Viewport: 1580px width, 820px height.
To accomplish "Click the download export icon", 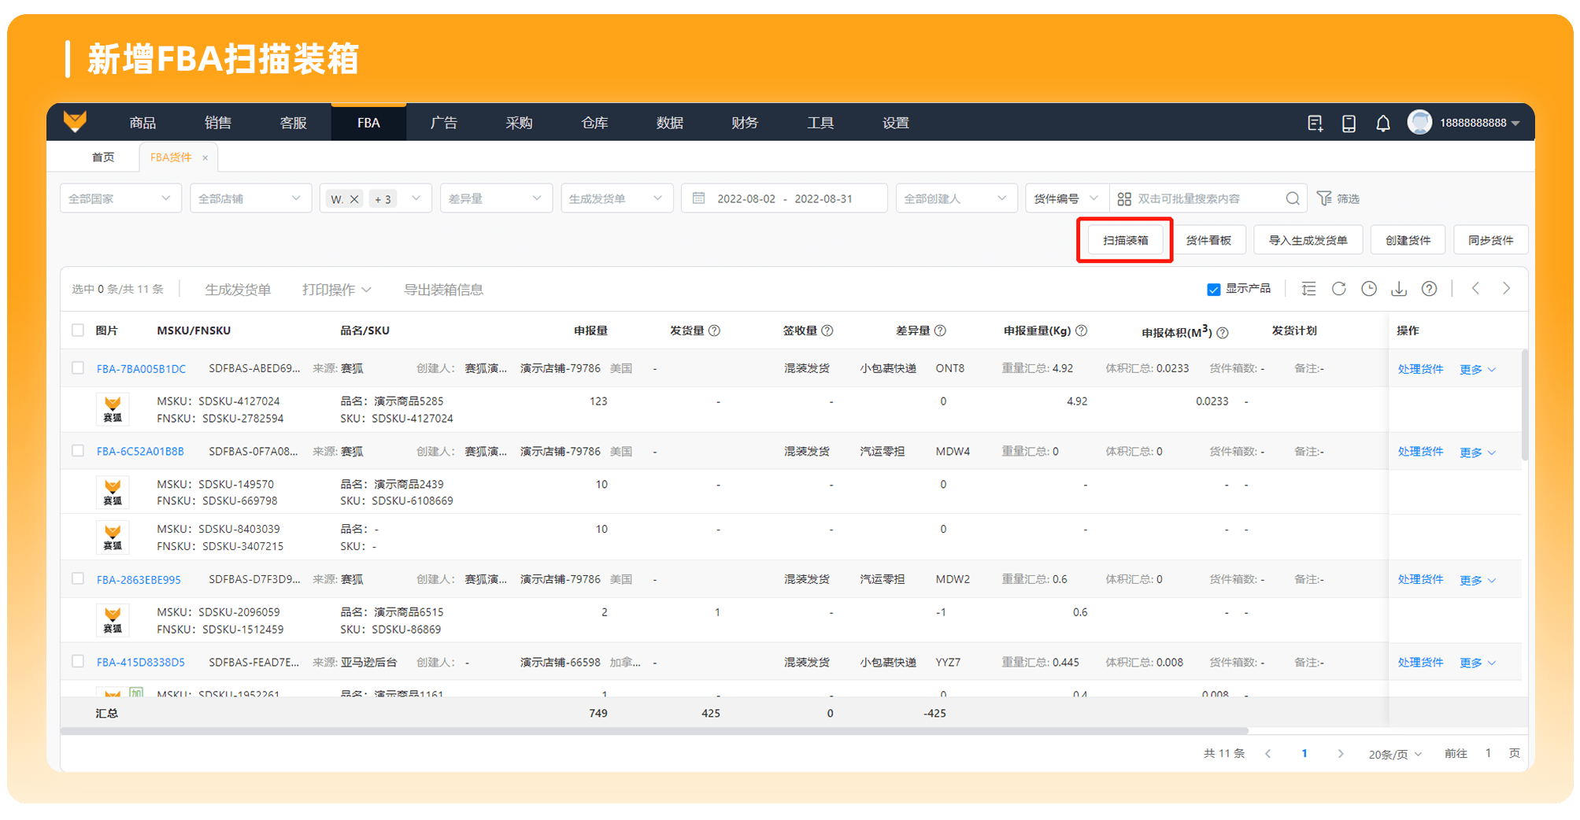I will click(1399, 289).
